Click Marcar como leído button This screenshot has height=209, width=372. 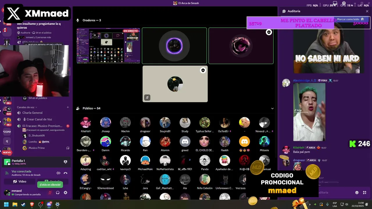pos(350,19)
